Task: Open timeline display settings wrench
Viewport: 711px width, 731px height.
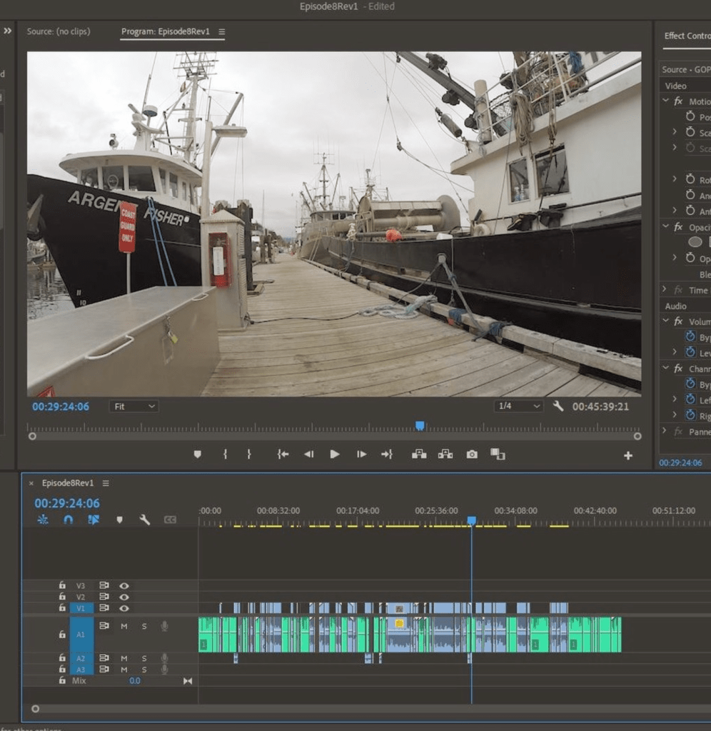Action: click(x=144, y=520)
